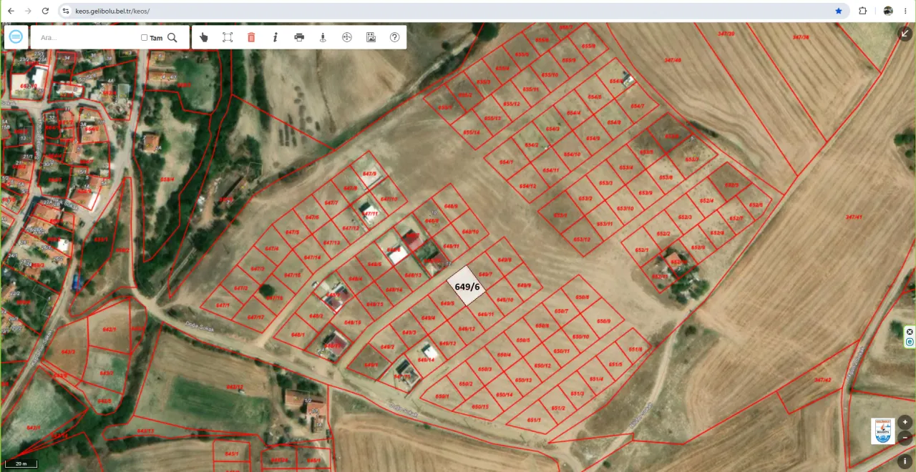Click the Ara search field

click(x=87, y=37)
